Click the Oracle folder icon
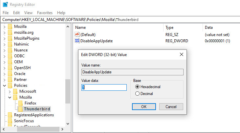 point(10,74)
